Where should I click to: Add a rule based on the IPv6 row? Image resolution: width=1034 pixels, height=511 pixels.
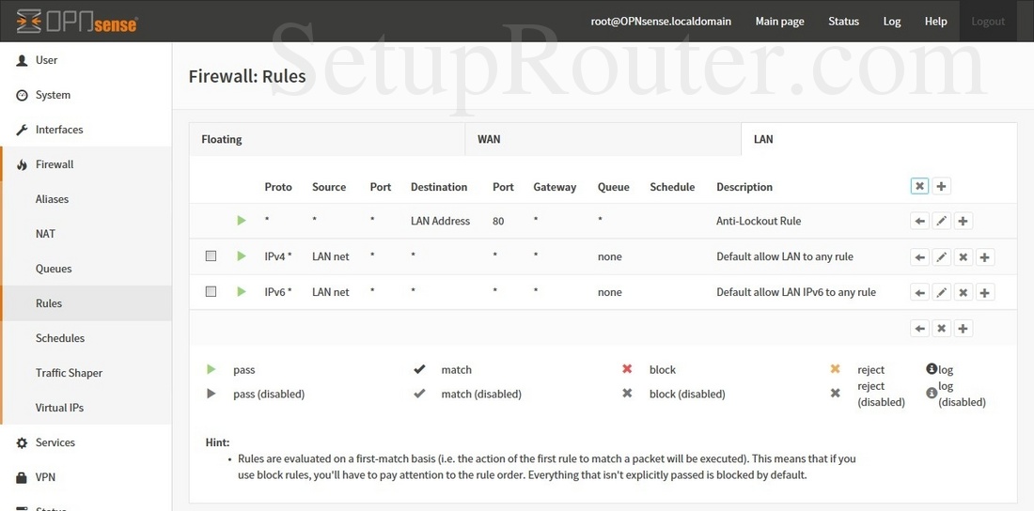point(985,292)
